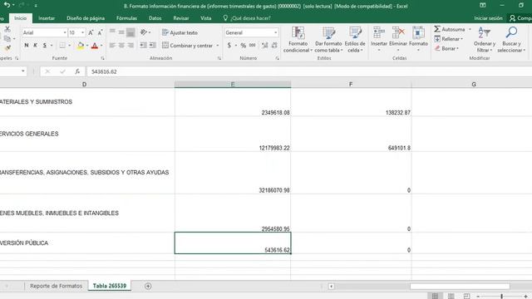Toggle bold (N) formatting
The image size is (532, 299).
26,45
